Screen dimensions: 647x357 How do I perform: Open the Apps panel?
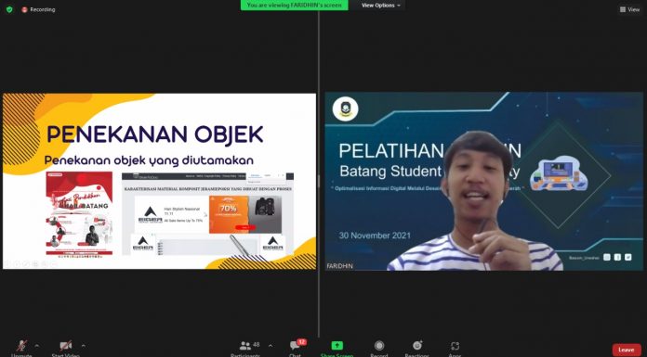455,347
